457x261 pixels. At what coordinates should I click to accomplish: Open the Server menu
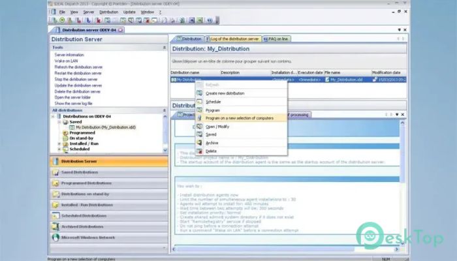[x=89, y=12]
